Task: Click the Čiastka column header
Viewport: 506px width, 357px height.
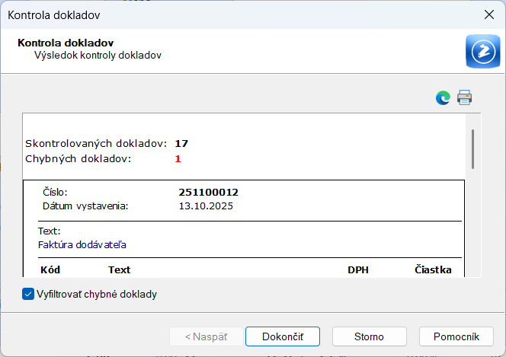Action: click(x=433, y=269)
